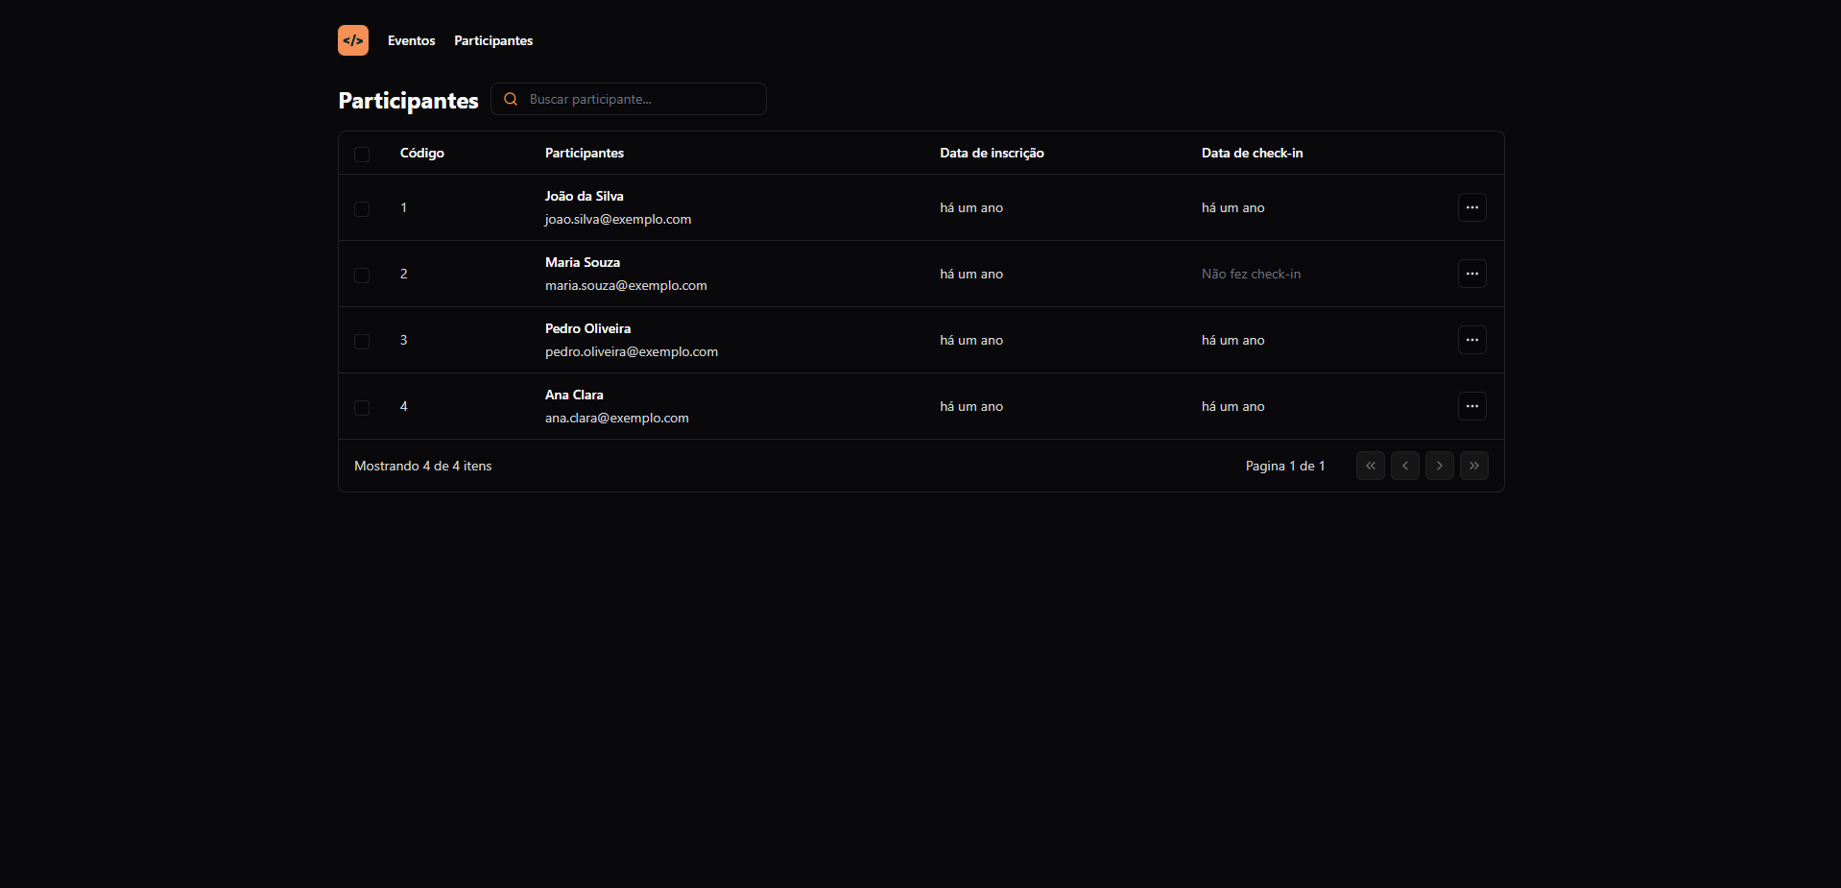Go to the previous page
This screenshot has width=1841, height=888.
point(1404,466)
